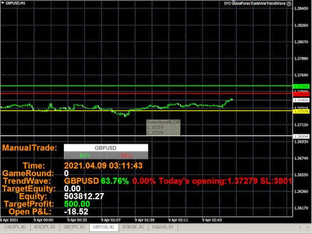Image resolution: width=312 pixels, height=234 pixels.
Task: Click the orange GBPUSD TrendWave symbol
Action: tap(81, 181)
